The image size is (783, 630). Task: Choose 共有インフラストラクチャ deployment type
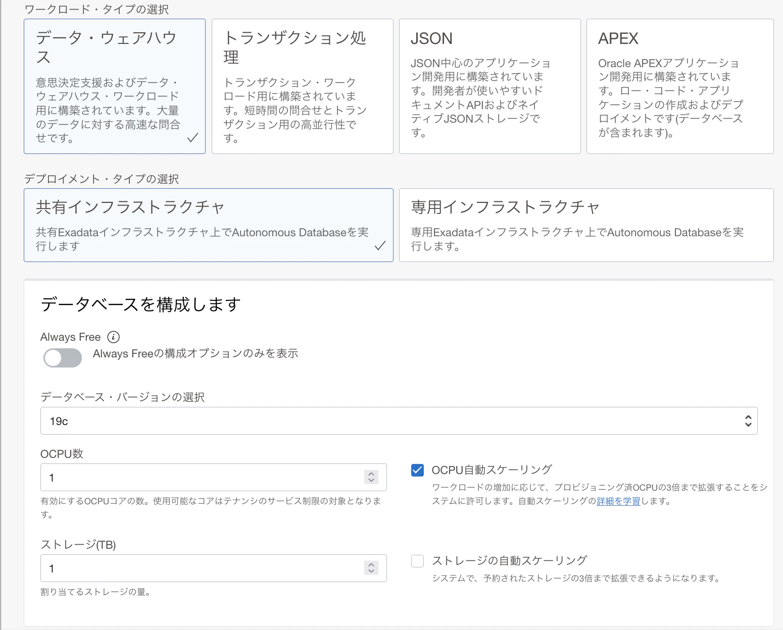click(209, 225)
